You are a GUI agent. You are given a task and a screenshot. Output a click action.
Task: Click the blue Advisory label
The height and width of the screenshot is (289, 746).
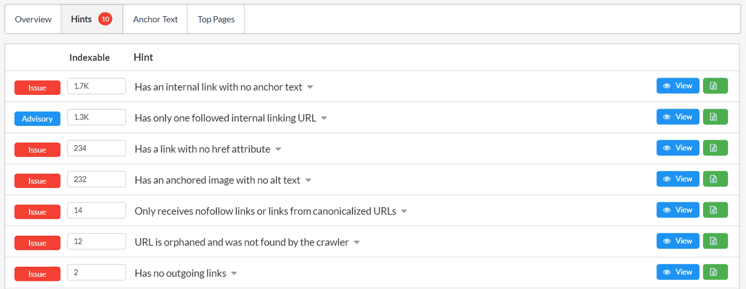pos(37,118)
